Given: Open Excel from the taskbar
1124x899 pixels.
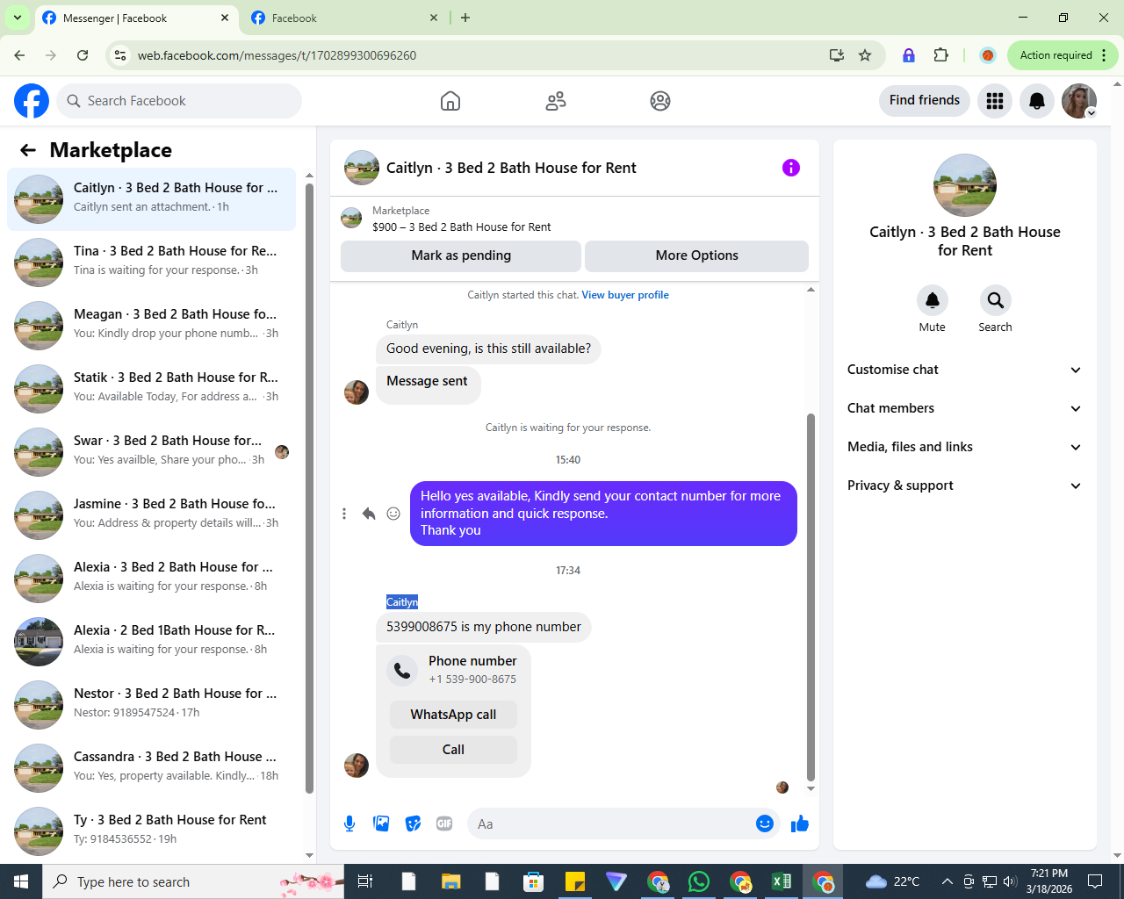Looking at the screenshot, I should tap(782, 881).
